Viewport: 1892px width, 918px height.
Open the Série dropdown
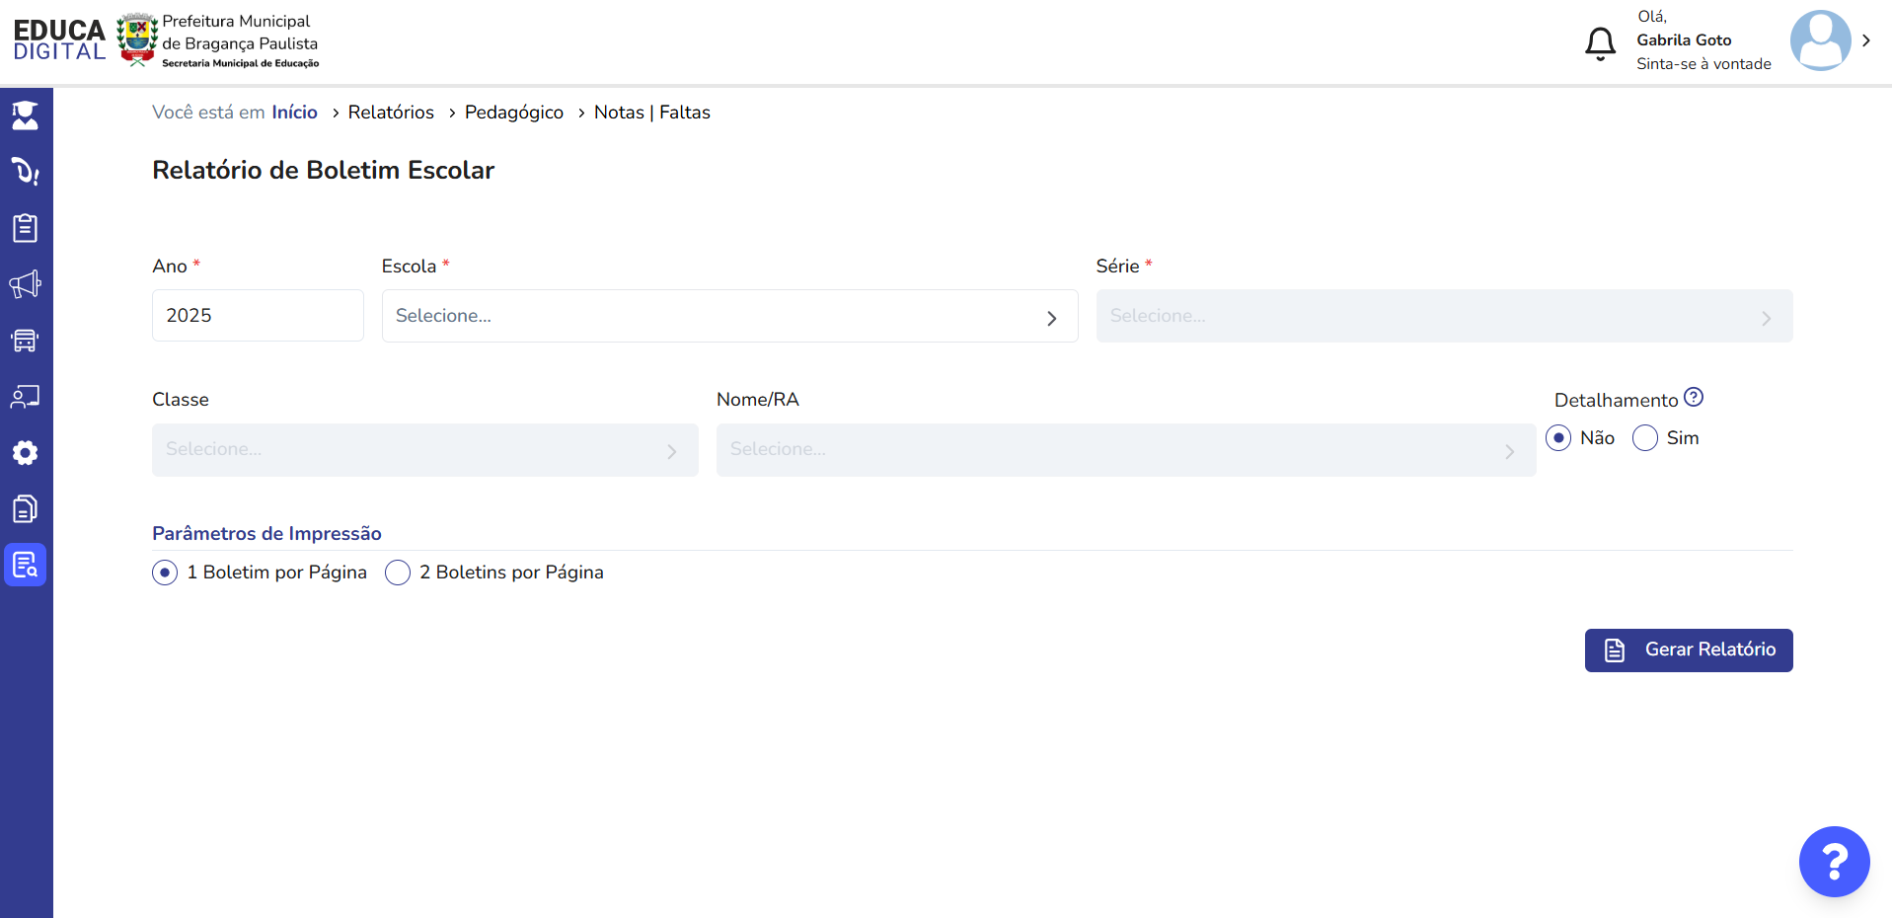[1444, 316]
